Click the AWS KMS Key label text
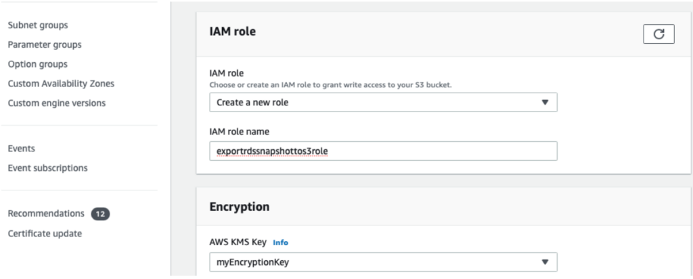Viewport: 693px width, 279px height. click(x=238, y=243)
